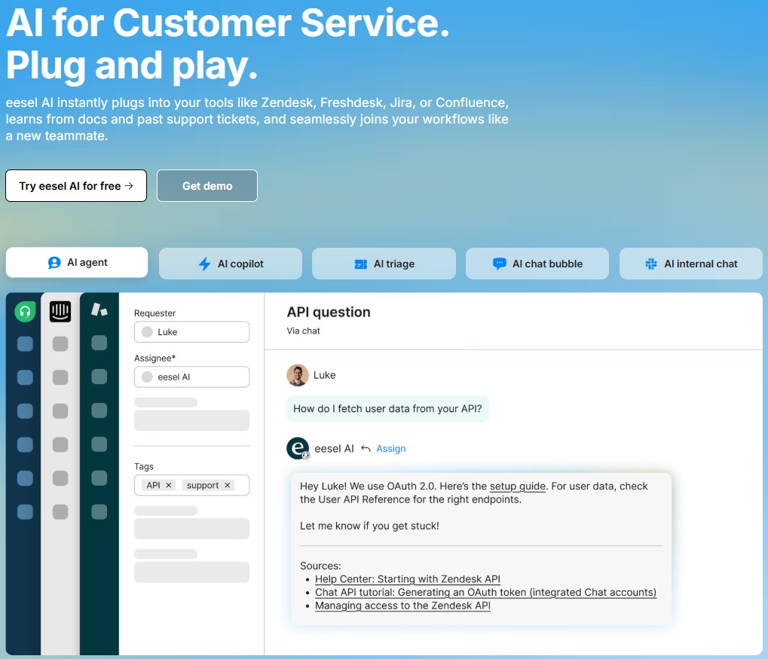
Task: Click the Try eesel AI for free button
Action: pyautogui.click(x=75, y=185)
